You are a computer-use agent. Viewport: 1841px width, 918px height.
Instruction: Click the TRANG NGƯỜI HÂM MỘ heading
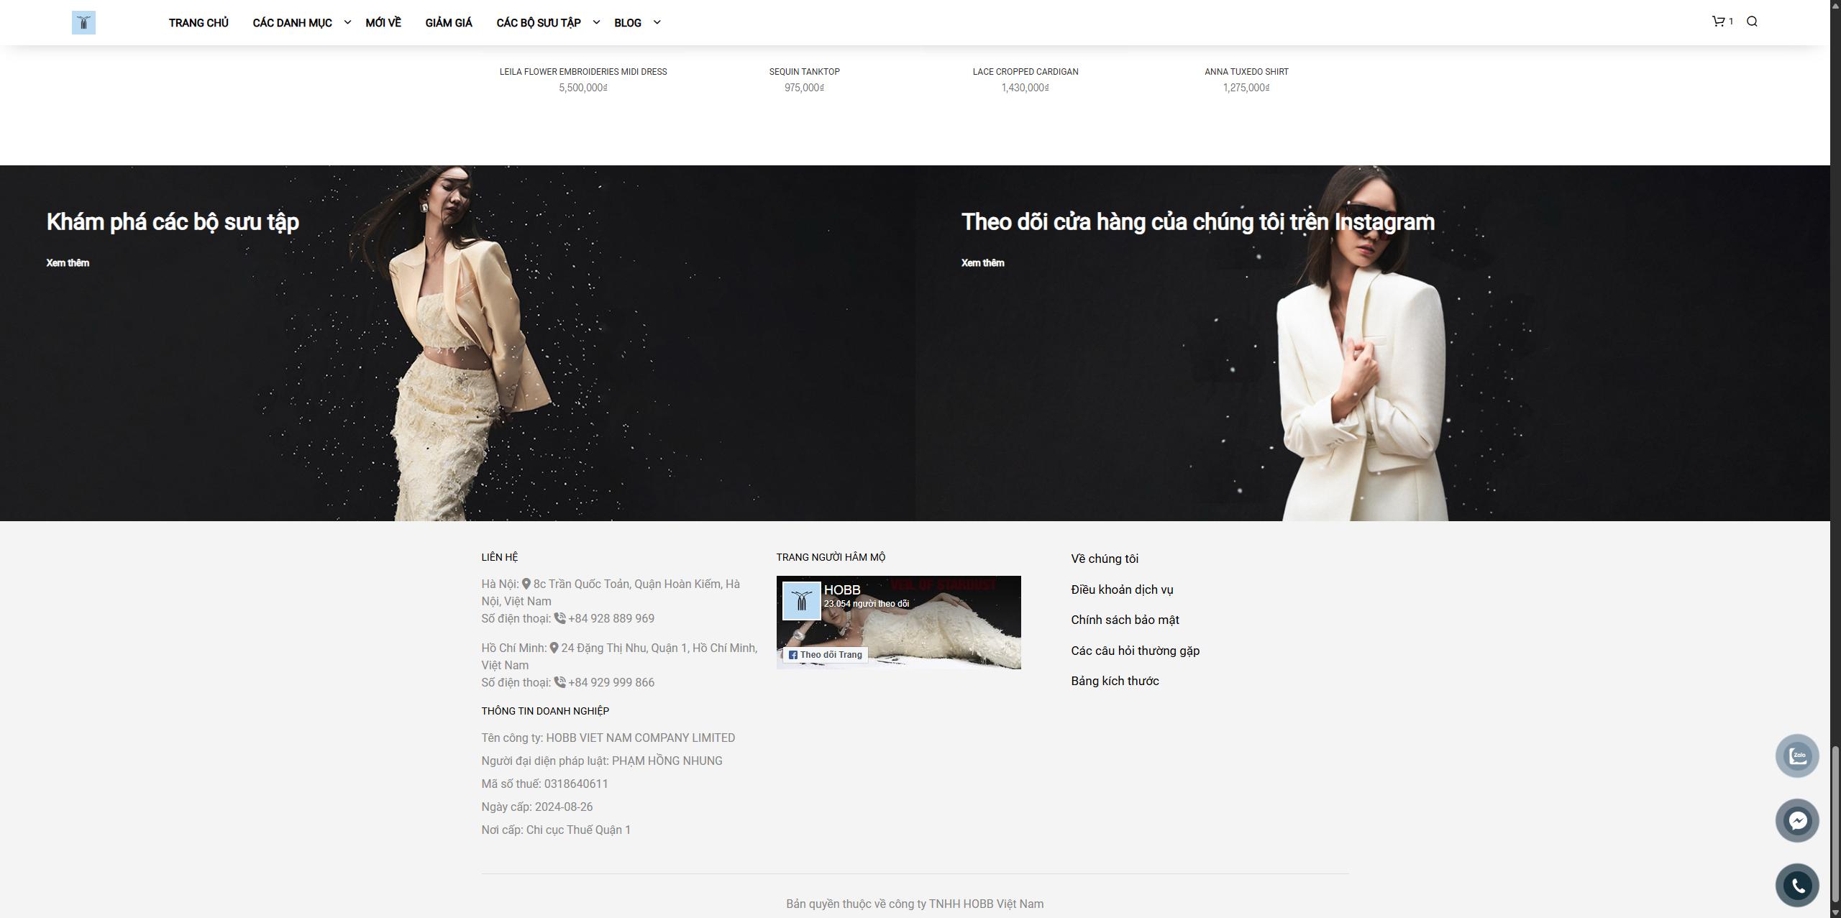pos(831,557)
